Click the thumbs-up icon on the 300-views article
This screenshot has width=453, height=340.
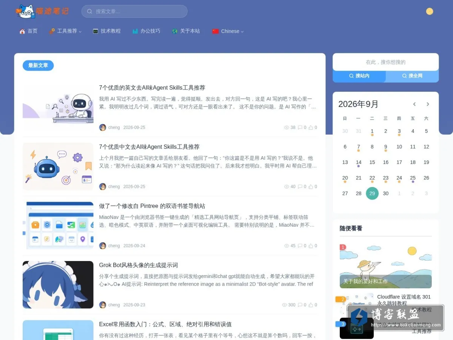(x=311, y=305)
